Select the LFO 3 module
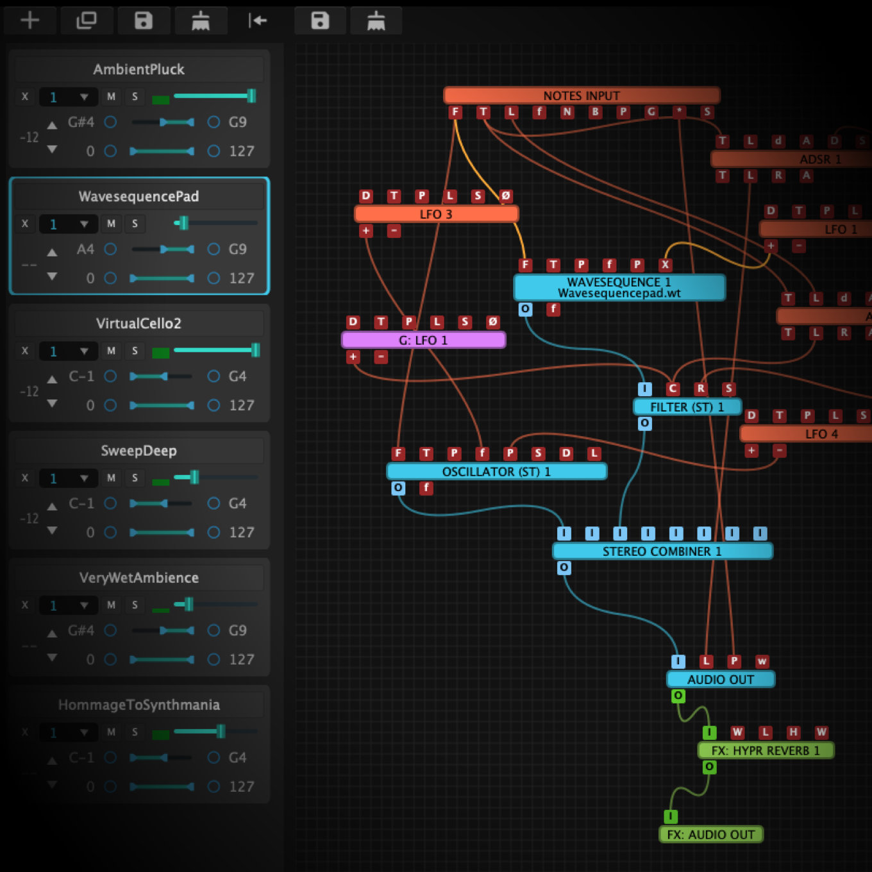The height and width of the screenshot is (872, 872). tap(436, 214)
